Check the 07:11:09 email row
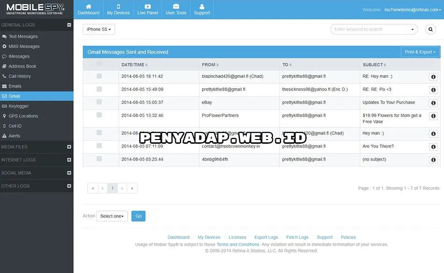Image resolution: width=444 pixels, height=273 pixels. (99, 146)
